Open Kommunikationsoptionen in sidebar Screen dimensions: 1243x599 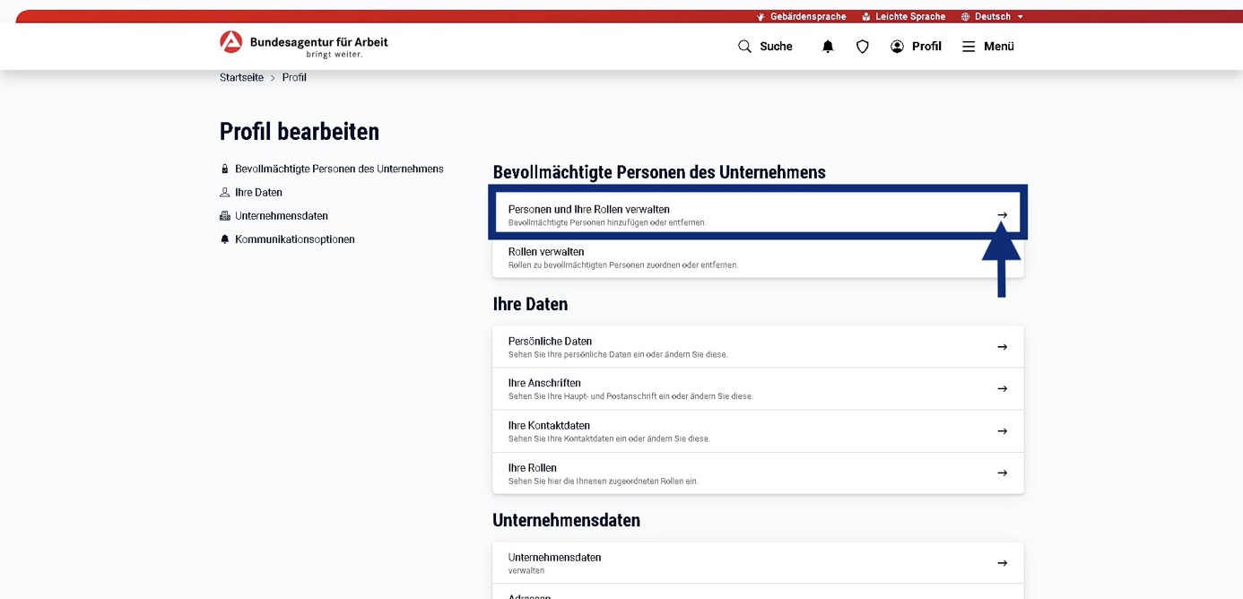click(x=294, y=239)
